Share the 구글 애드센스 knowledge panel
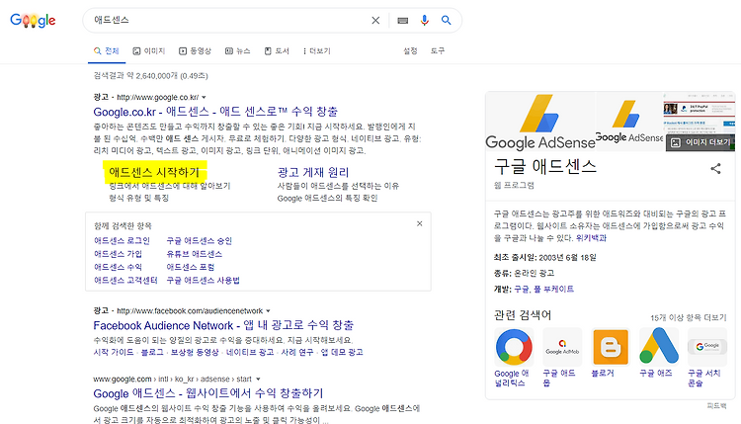 (715, 169)
